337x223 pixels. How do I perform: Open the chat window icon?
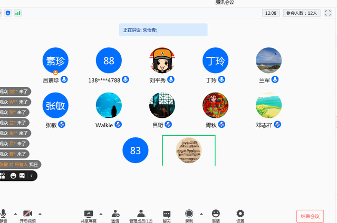[x=167, y=213]
